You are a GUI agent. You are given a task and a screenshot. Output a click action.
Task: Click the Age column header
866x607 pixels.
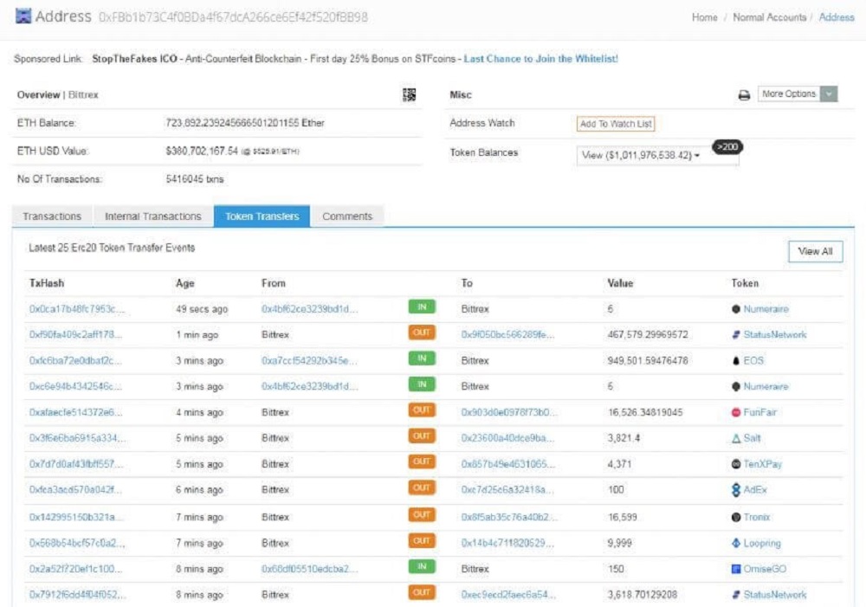pos(185,283)
